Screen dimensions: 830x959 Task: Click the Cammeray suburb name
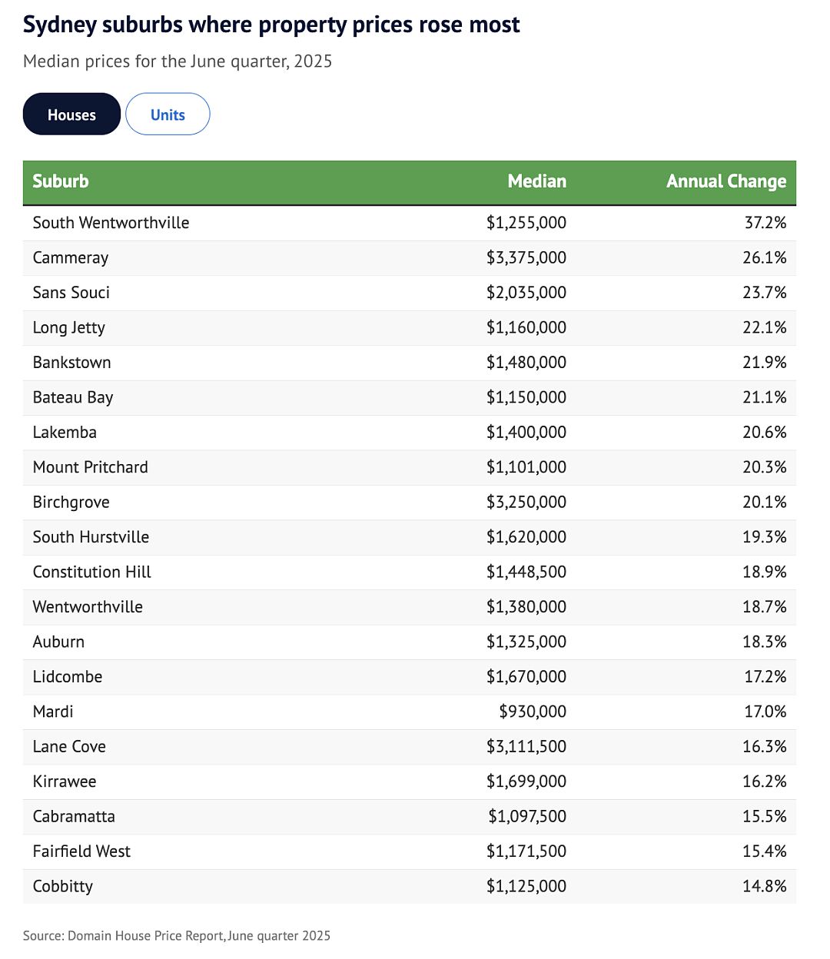tap(71, 258)
